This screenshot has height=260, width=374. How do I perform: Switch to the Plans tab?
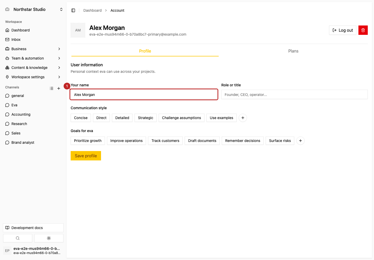[x=293, y=51]
